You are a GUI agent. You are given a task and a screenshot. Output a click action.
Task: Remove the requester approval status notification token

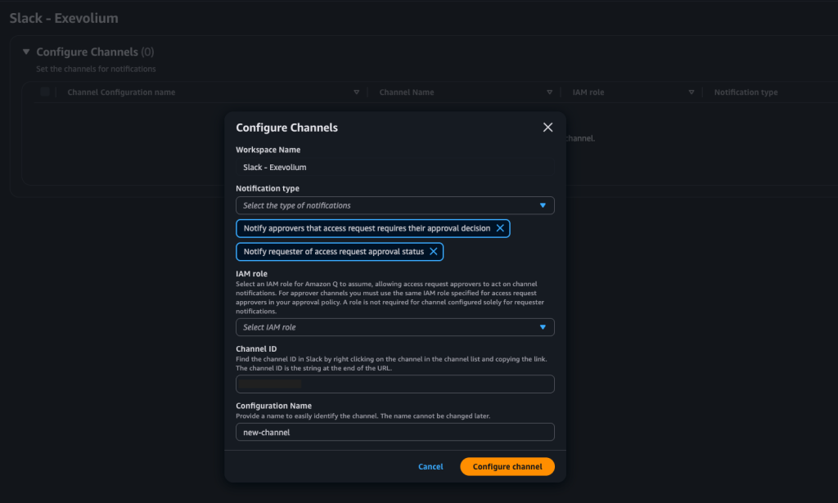tap(433, 252)
